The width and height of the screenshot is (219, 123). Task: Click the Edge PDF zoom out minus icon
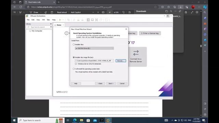click(x=93, y=12)
